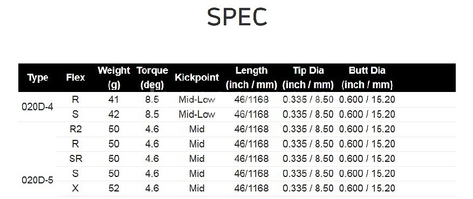Click the Length (inch / mm) header
473x199 pixels.
point(251,77)
